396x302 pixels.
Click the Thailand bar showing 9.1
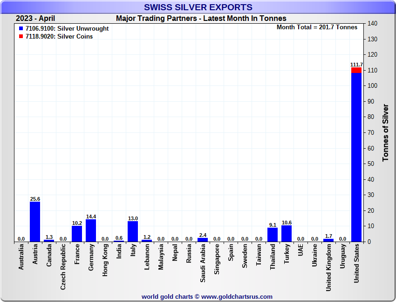click(x=273, y=235)
